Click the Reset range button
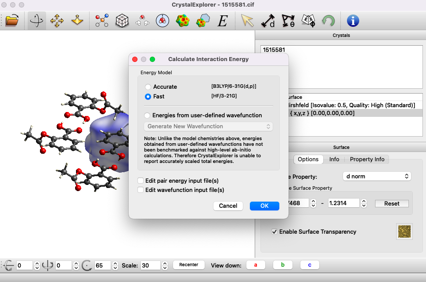The image size is (426, 282). pos(392,203)
